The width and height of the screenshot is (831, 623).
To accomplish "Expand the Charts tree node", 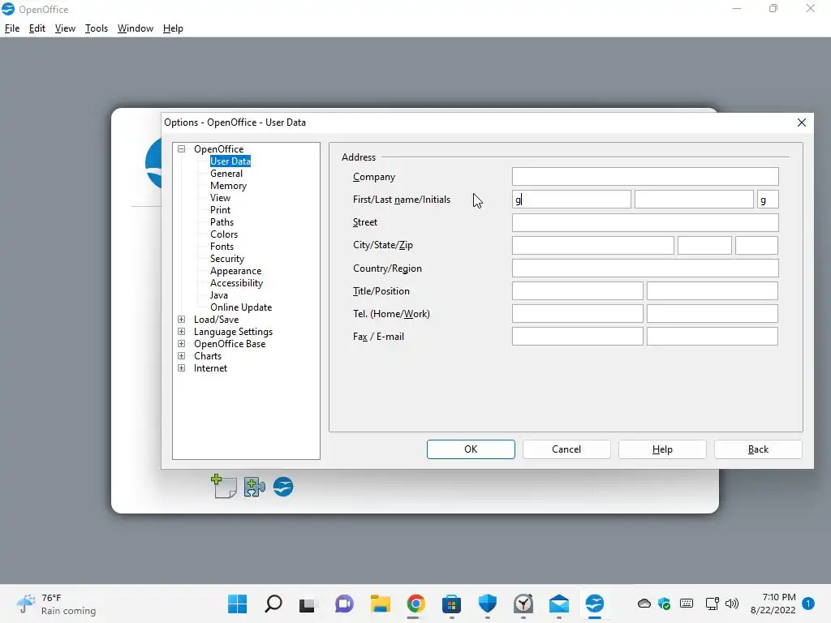I will 181,356.
